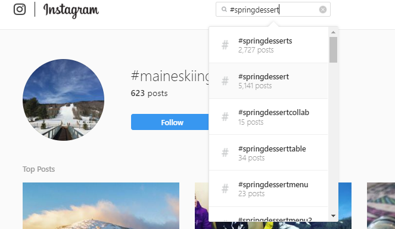
Task: Select the #springdessertmenu suggestion
Action: [269, 188]
